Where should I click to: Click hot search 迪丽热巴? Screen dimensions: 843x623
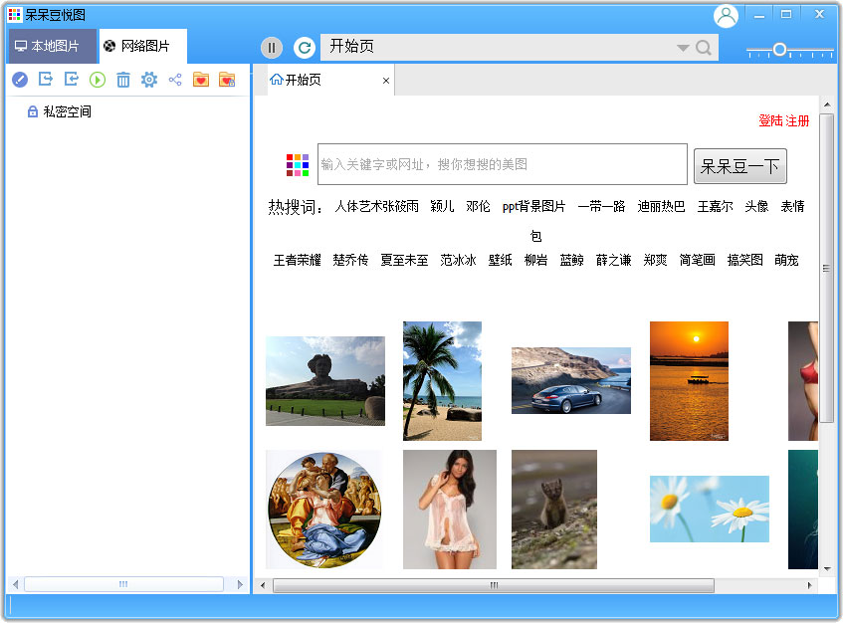tap(661, 206)
